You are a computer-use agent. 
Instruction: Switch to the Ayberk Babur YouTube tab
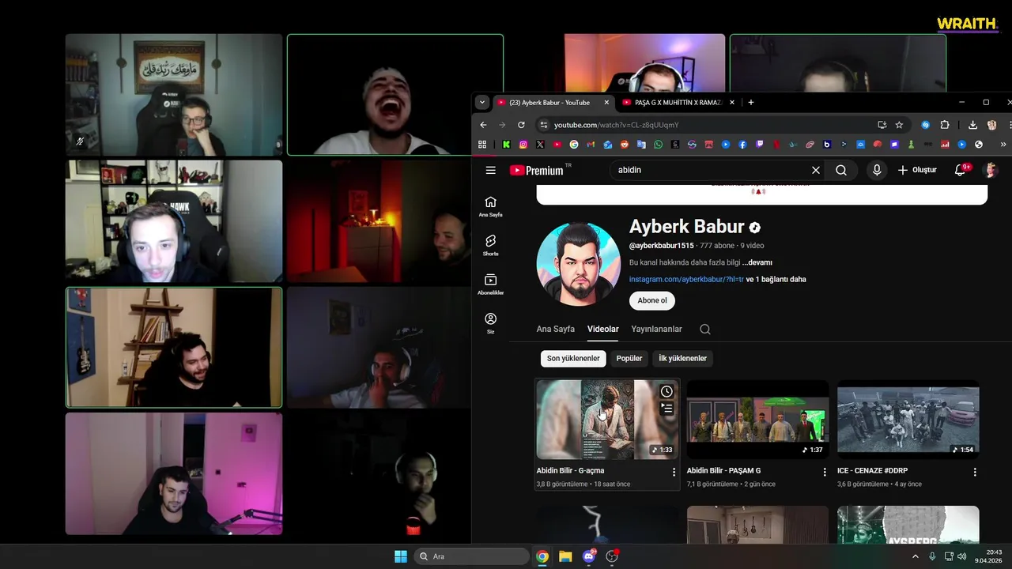553,102
